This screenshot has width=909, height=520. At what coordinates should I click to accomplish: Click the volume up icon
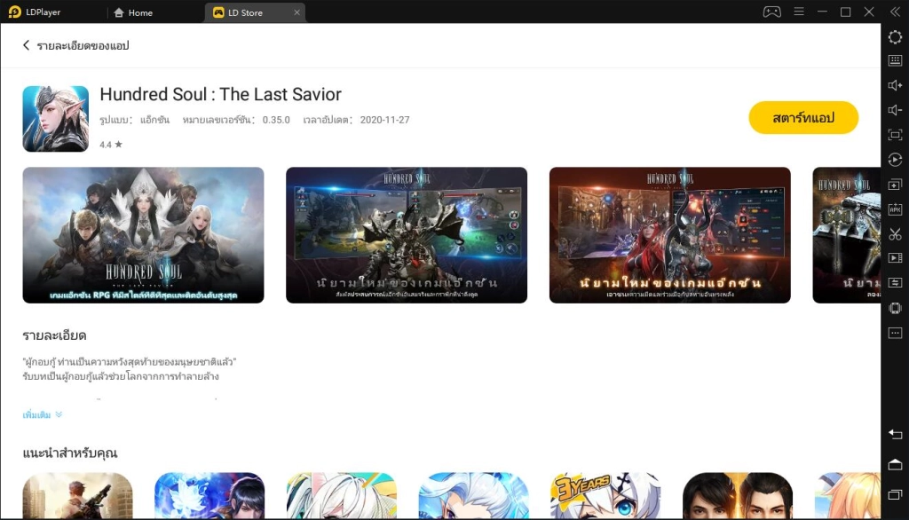[895, 85]
